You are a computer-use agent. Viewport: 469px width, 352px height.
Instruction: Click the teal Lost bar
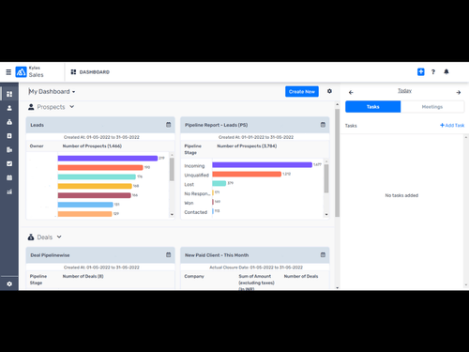pyautogui.click(x=219, y=183)
